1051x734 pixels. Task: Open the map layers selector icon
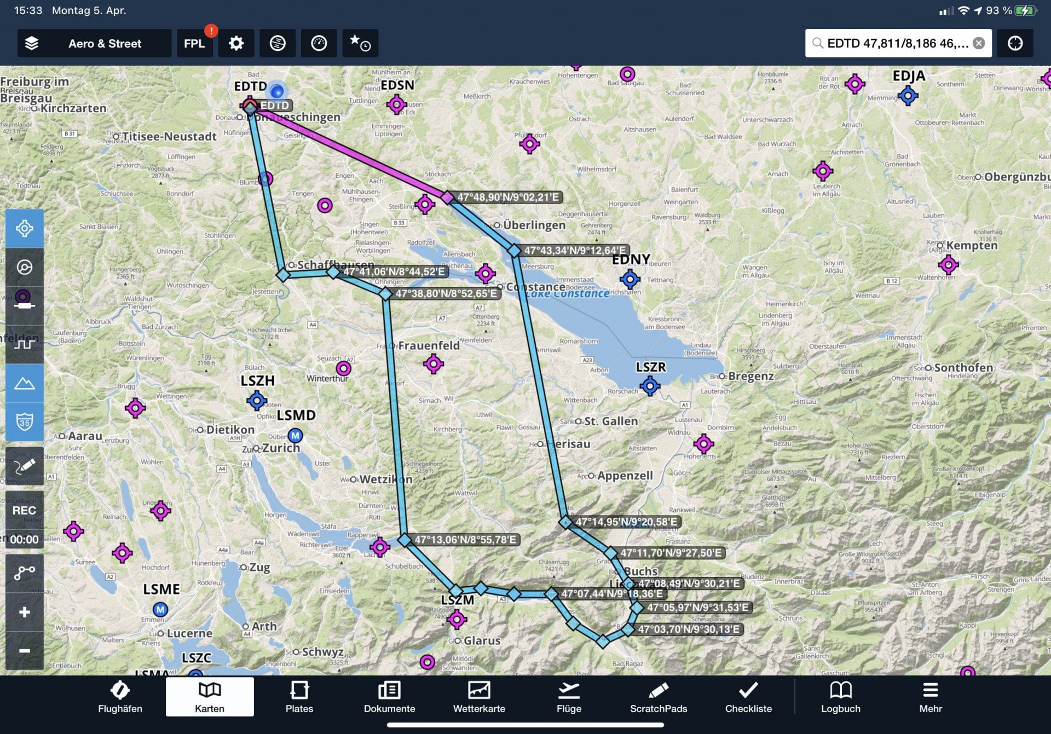pyautogui.click(x=32, y=43)
